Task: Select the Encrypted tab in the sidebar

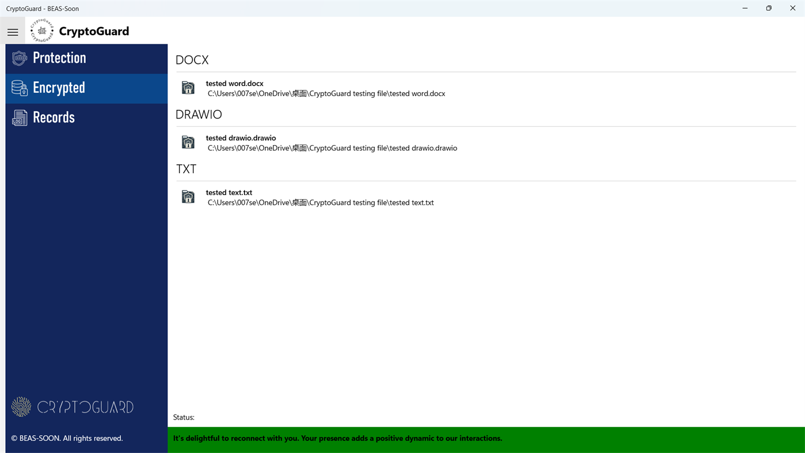Action: (59, 88)
